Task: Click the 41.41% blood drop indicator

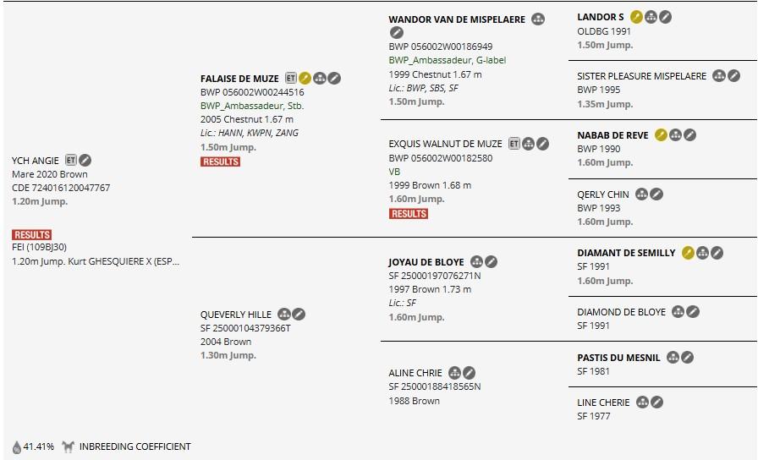Action: pyautogui.click(x=33, y=446)
